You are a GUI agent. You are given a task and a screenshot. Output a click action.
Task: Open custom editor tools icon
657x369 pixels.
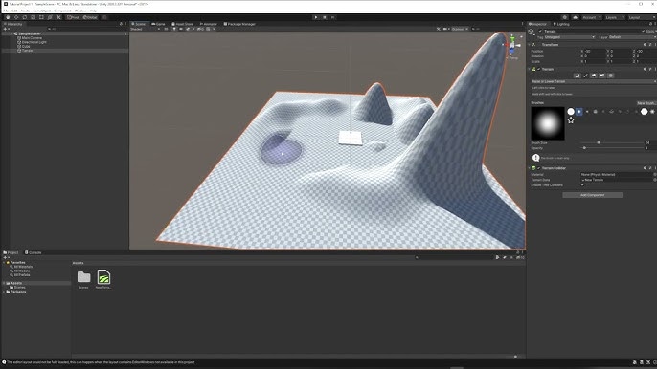point(58,17)
